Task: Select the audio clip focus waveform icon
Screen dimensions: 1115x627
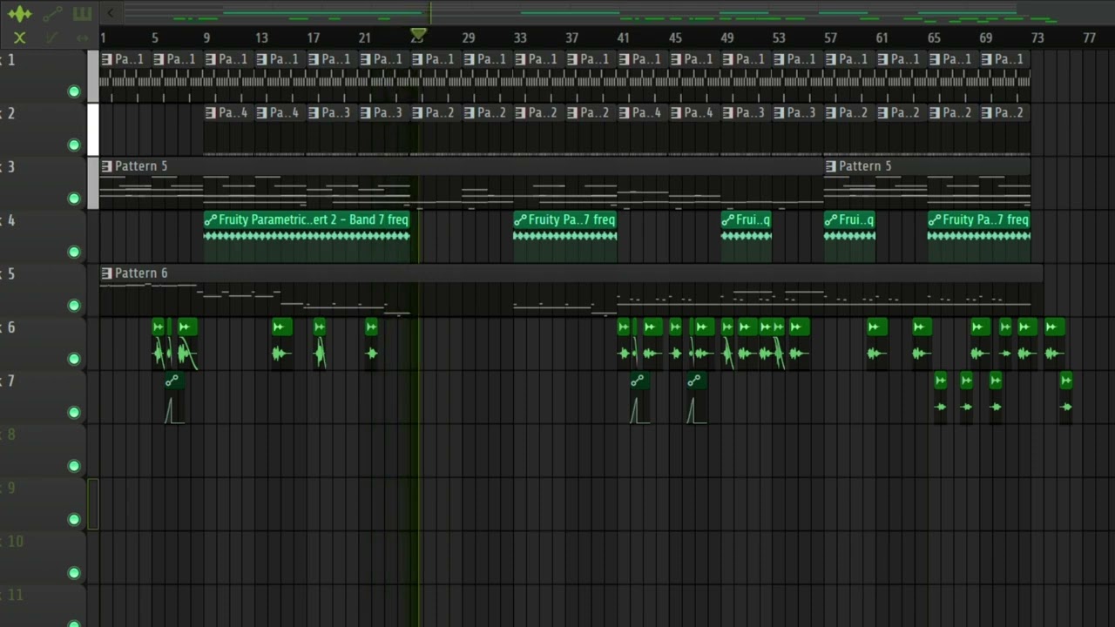Action: click(19, 14)
